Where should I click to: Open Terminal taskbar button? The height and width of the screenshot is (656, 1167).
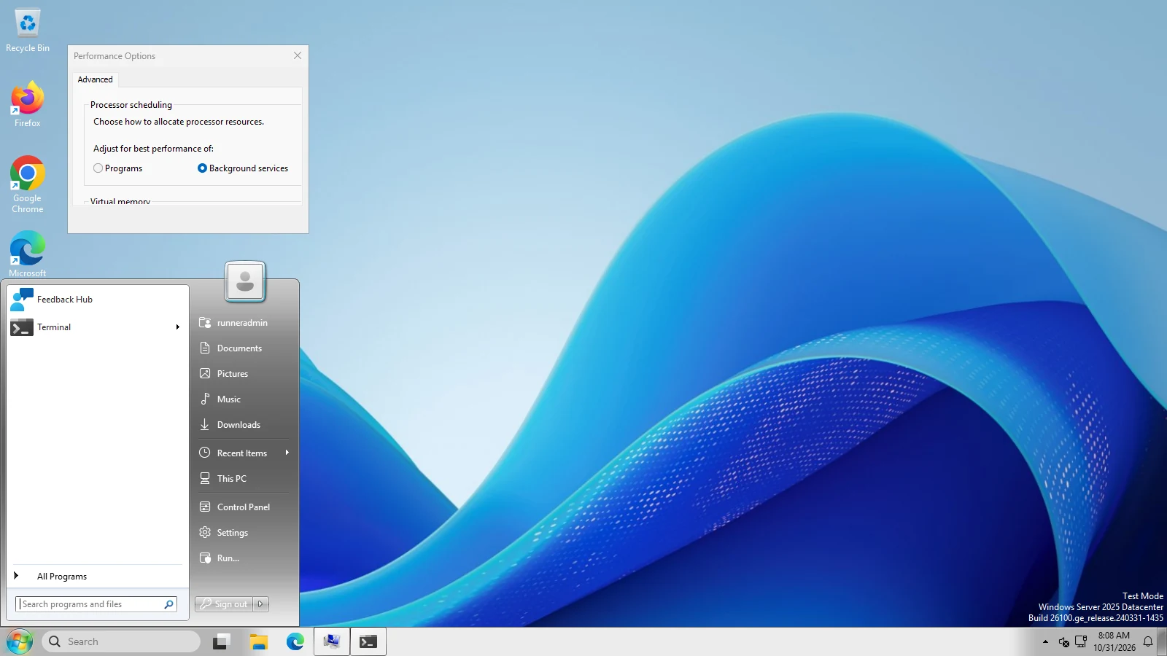coord(368,642)
